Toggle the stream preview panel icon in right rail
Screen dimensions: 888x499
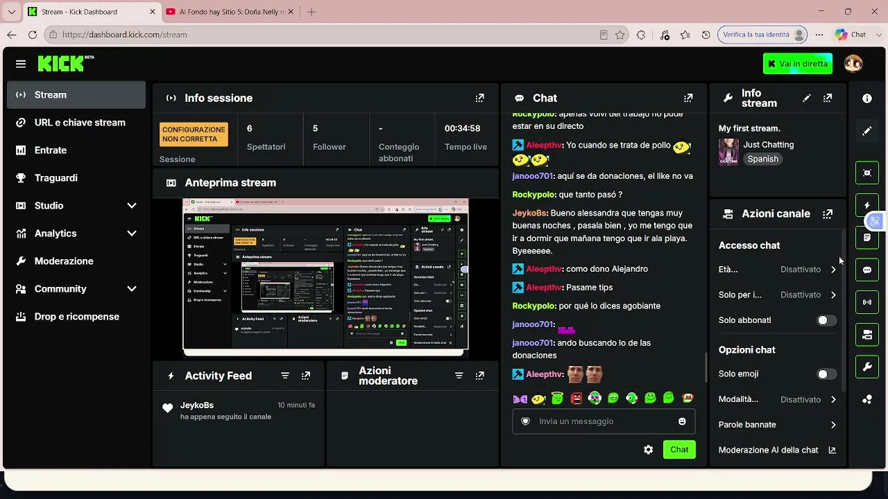tap(867, 173)
